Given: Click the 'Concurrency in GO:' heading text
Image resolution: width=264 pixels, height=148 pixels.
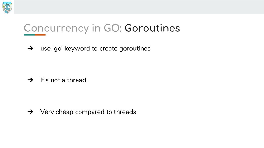Looking at the screenshot, I should click(73, 28).
